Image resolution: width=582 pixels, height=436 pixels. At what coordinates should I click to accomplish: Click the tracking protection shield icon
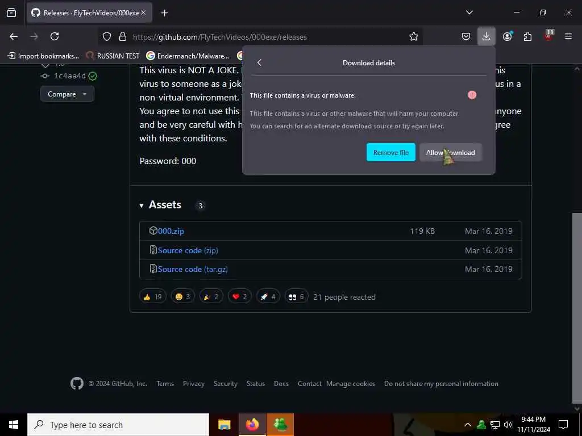point(107,36)
